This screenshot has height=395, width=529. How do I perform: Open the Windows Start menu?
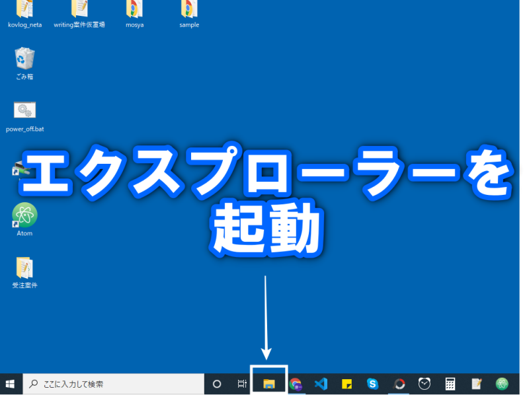pos(11,384)
